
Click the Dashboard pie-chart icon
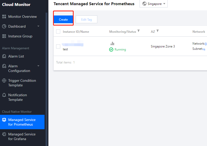pos(4,26)
